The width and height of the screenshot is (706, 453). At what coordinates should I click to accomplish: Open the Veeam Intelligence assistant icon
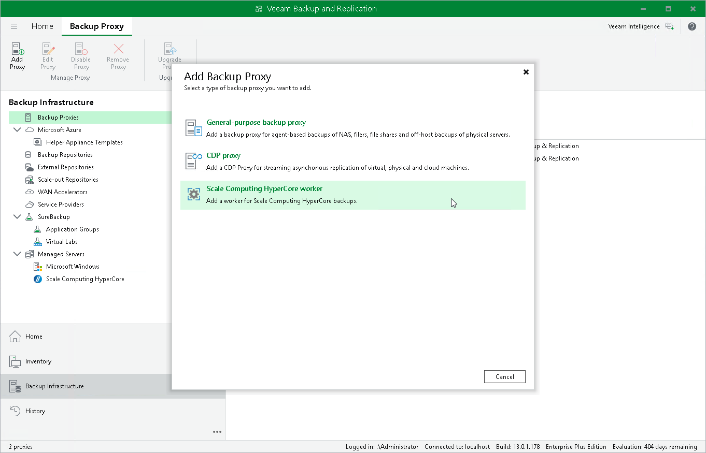pyautogui.click(x=670, y=26)
